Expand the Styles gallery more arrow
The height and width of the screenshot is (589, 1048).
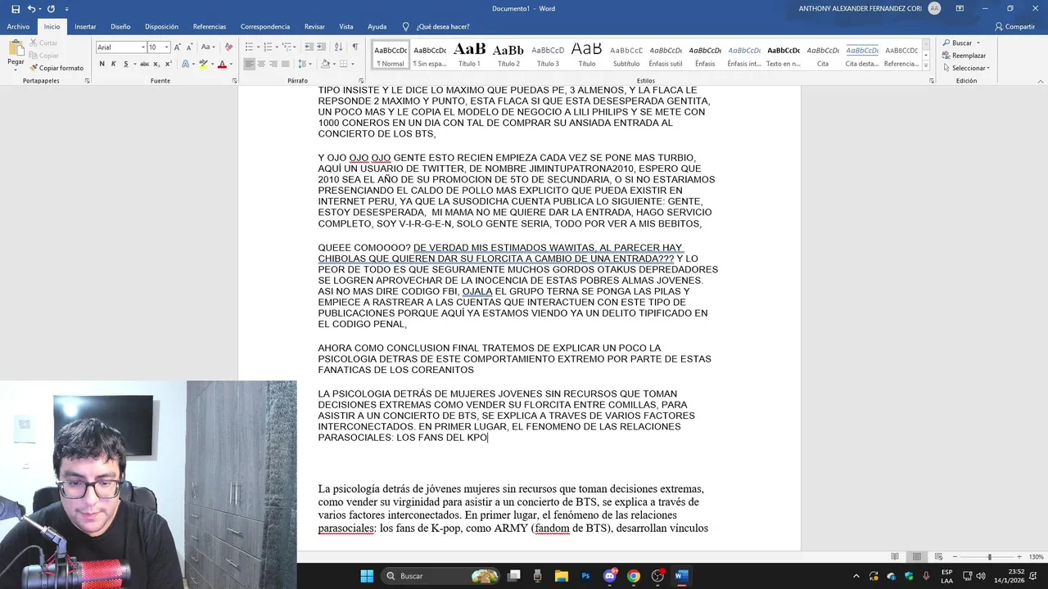click(926, 65)
